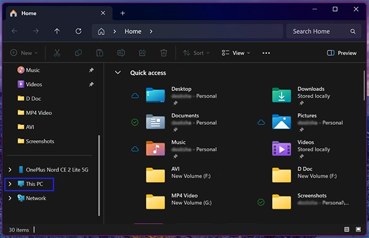The width and height of the screenshot is (369, 238).
Task: Click the Paste clipboard icon
Action: point(100,53)
